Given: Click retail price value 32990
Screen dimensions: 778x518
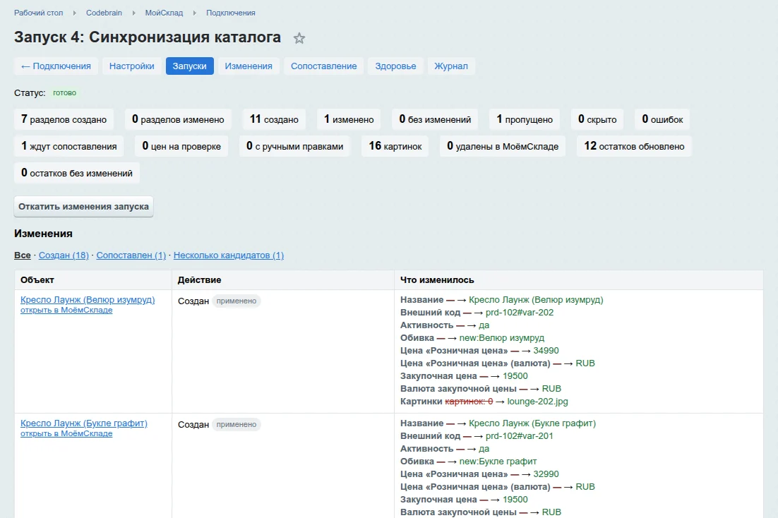Looking at the screenshot, I should (x=546, y=474).
